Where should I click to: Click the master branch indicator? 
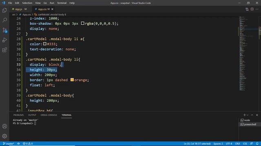[8, 144]
